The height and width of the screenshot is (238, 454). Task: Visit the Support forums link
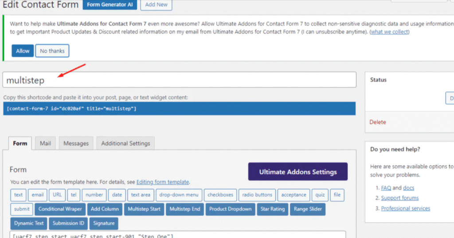pyautogui.click(x=400, y=198)
